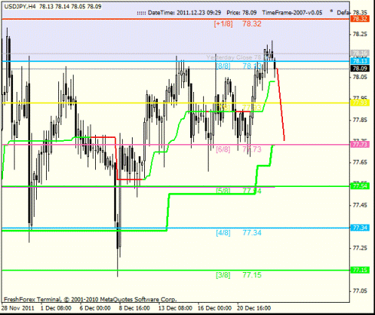Screen dimensions: 375x315
Task: Select the [3/8] green level label
Action: point(223,275)
